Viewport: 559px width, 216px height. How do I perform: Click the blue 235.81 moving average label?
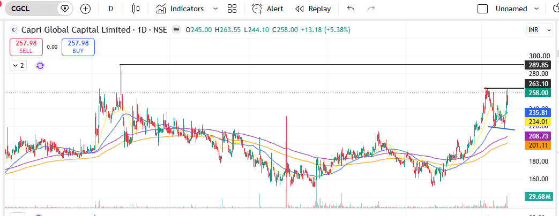pyautogui.click(x=538, y=112)
